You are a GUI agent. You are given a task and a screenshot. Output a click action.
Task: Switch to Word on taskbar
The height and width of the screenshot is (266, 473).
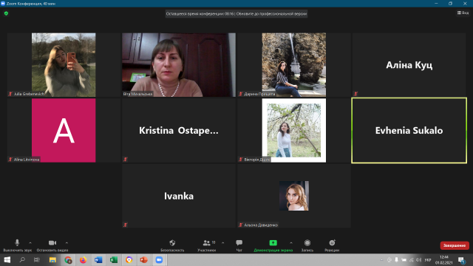coord(98,259)
